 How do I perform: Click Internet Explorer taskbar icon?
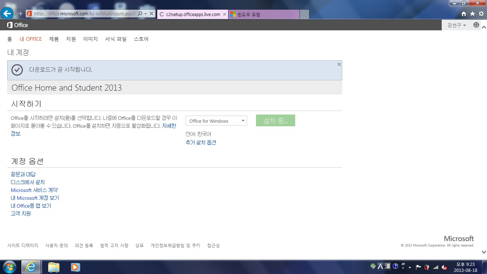tap(31, 267)
